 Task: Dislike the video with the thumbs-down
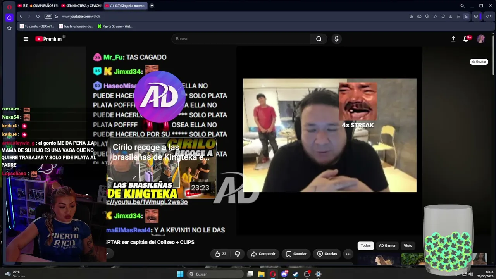coord(238,254)
